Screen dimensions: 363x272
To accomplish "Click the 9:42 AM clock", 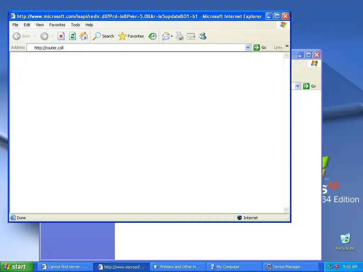I will tap(350, 267).
